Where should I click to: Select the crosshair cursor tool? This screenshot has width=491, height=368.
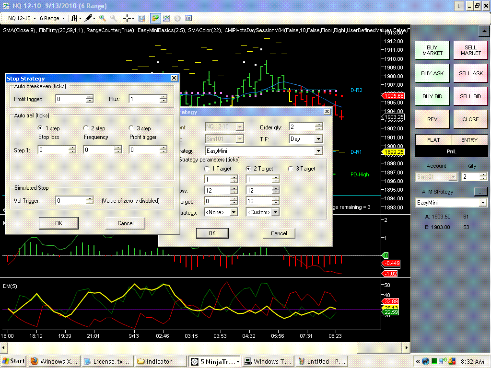point(127,18)
